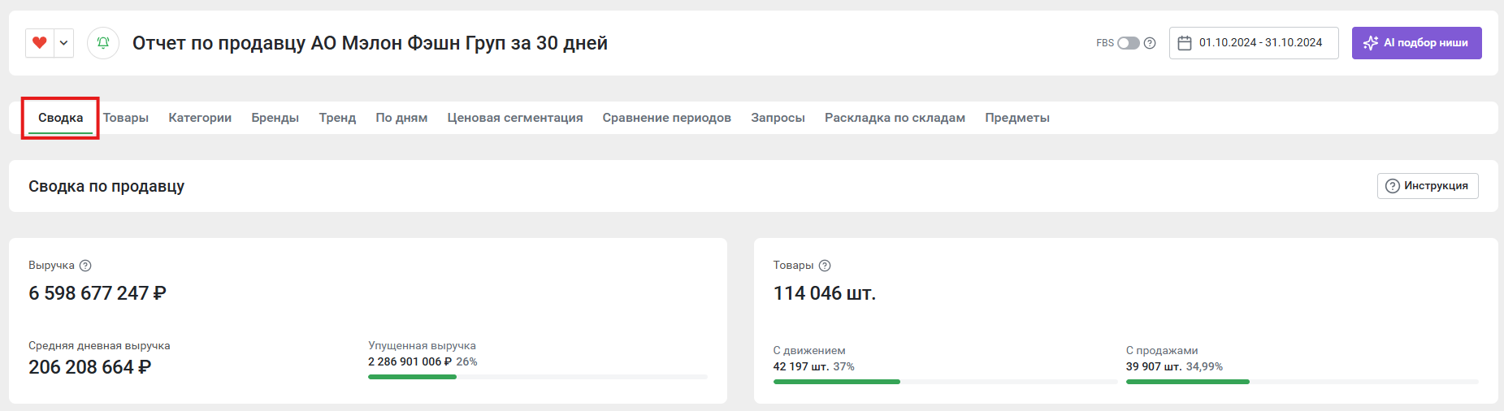This screenshot has height=411, width=1504.
Task: Click the red heart favorite icon
Action: coord(40,43)
